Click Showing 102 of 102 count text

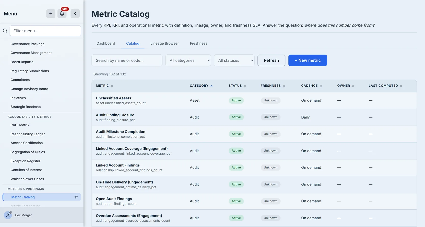point(110,74)
